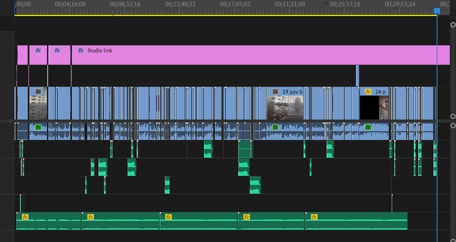Viewport: 456px width, 242px height.
Task: Click the yellow fx badge on the second music clip
Action: 91,217
